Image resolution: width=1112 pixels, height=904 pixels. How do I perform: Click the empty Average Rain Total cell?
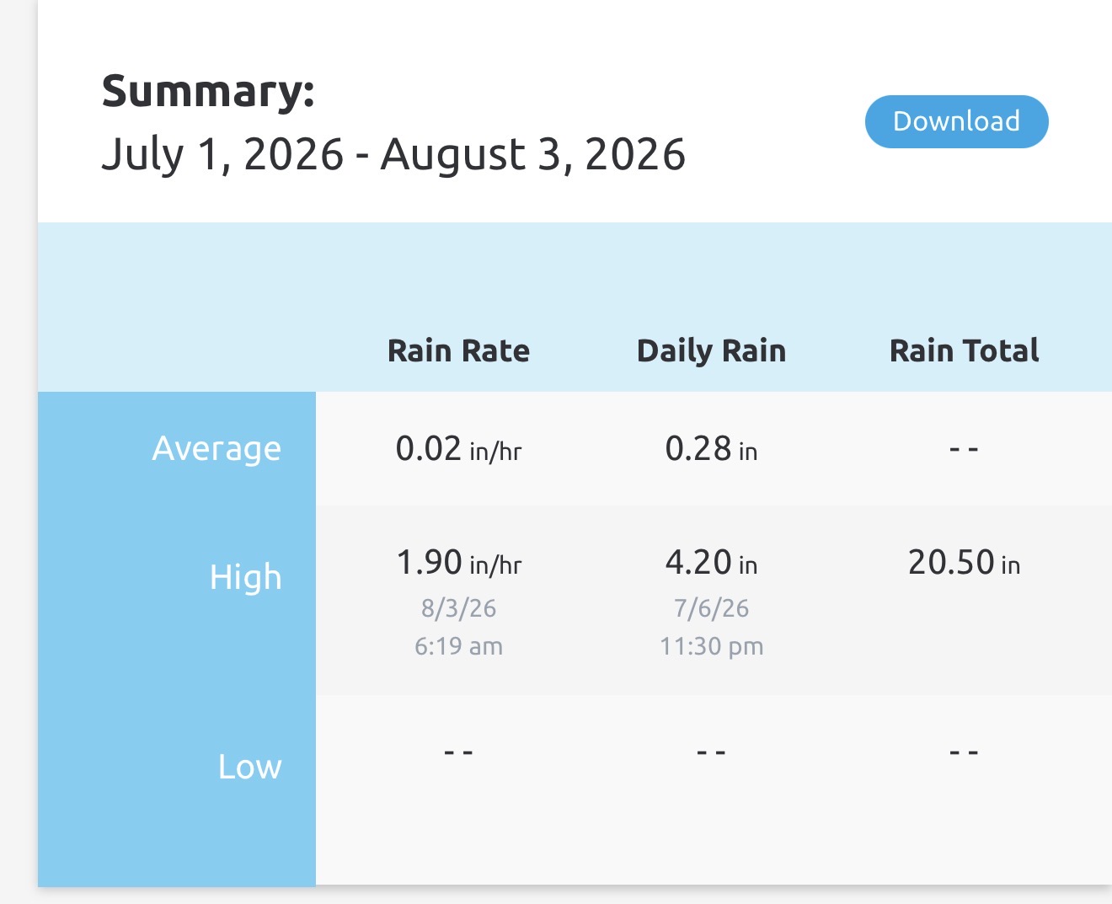coord(964,449)
